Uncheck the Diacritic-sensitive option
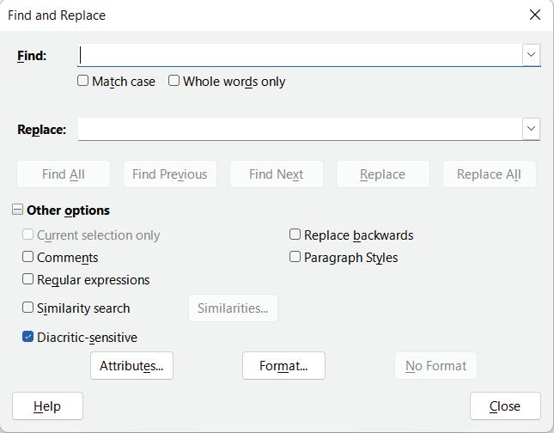554x433 pixels. point(28,337)
